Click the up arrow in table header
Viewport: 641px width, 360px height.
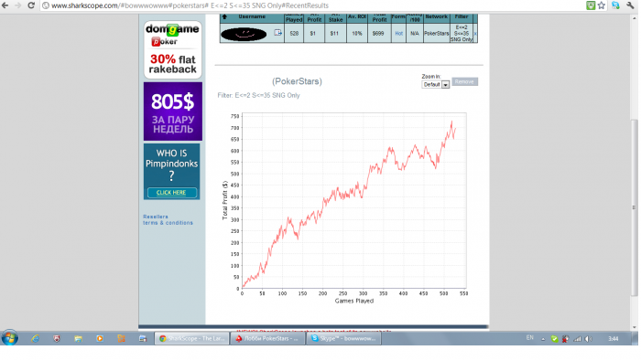pyautogui.click(x=224, y=16)
